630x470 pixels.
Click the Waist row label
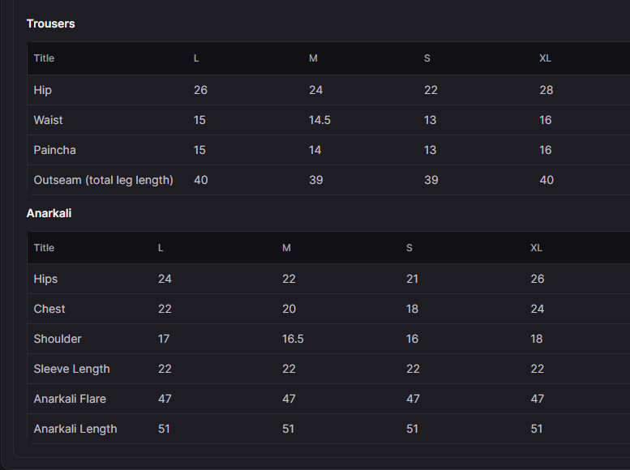(48, 120)
